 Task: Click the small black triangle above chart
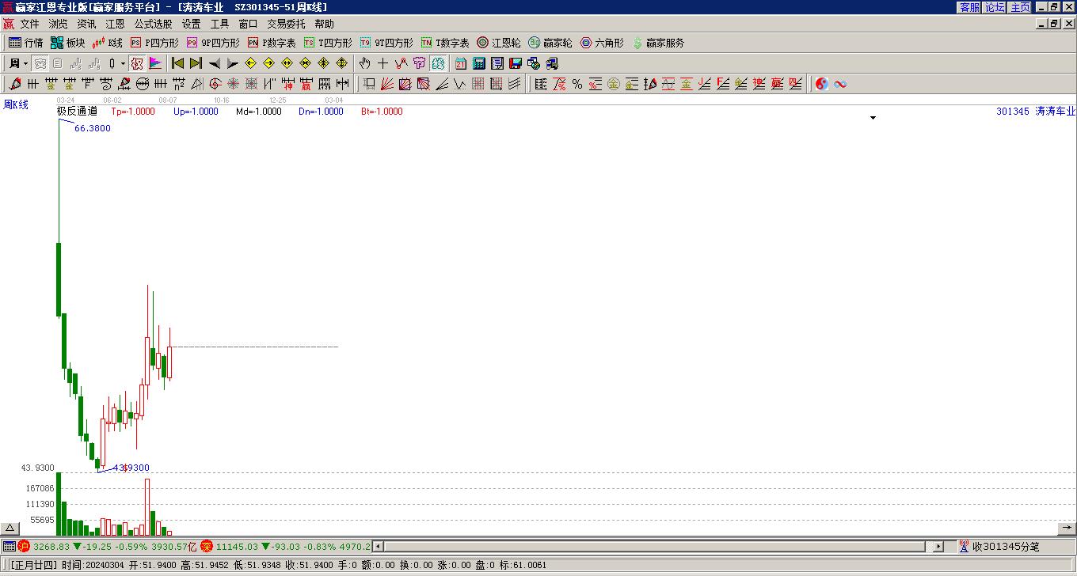873,118
